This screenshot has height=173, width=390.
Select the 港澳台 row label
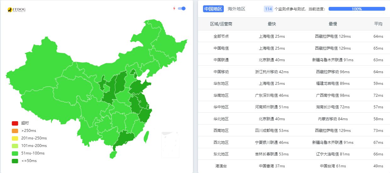(x=221, y=166)
